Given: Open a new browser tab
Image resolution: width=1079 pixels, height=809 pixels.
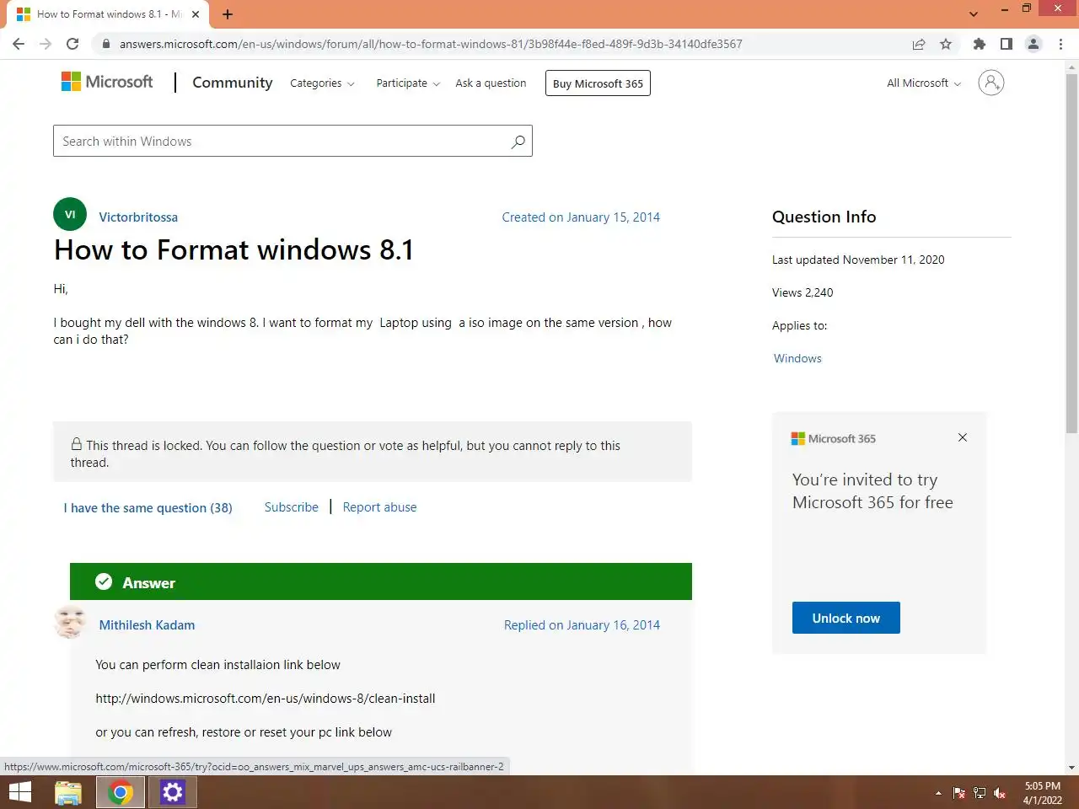Looking at the screenshot, I should [228, 14].
